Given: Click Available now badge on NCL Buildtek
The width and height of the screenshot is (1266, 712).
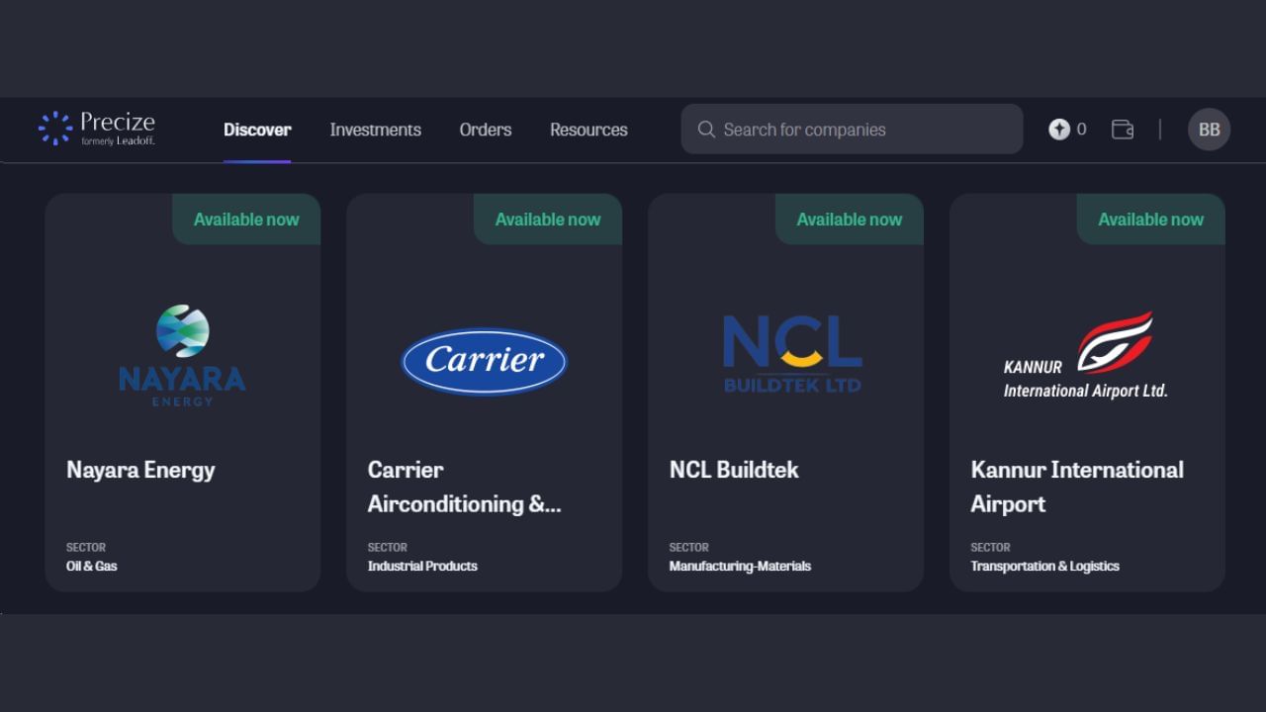Looking at the screenshot, I should point(850,220).
